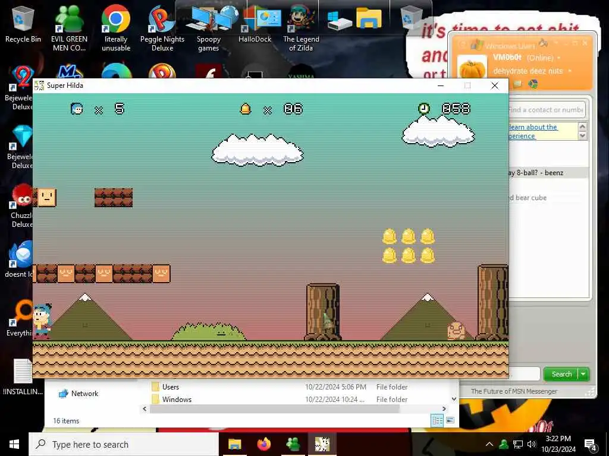The image size is (609, 456).
Task: Open Firefox from the taskbar
Action: click(x=263, y=444)
